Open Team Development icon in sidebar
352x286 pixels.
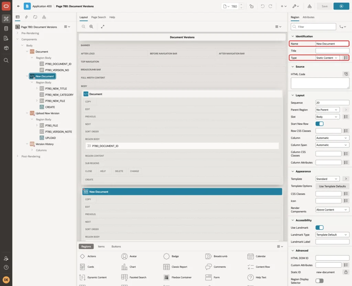tap(6, 38)
